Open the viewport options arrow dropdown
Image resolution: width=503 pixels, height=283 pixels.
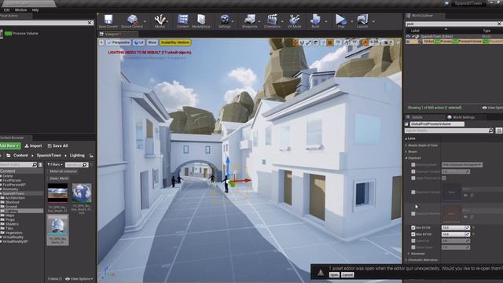101,42
